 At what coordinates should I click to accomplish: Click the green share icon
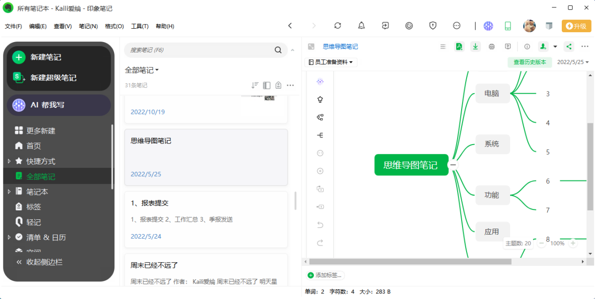[569, 47]
